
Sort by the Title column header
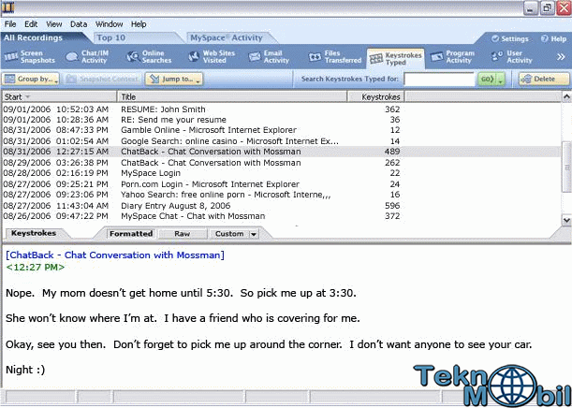232,96
